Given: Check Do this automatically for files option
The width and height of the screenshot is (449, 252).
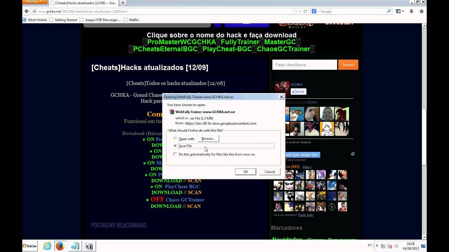Looking at the screenshot, I should (x=175, y=154).
